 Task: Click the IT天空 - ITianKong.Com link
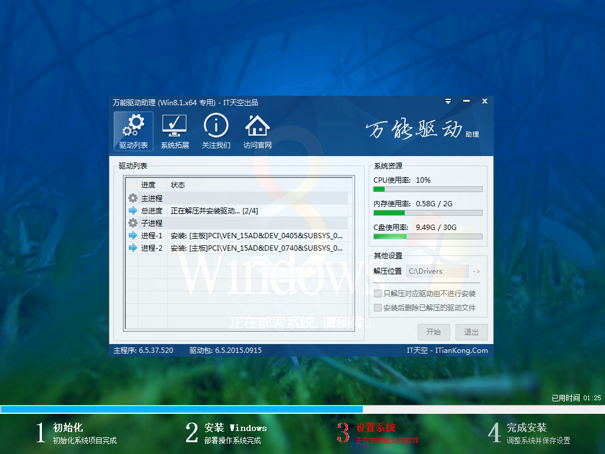[447, 350]
